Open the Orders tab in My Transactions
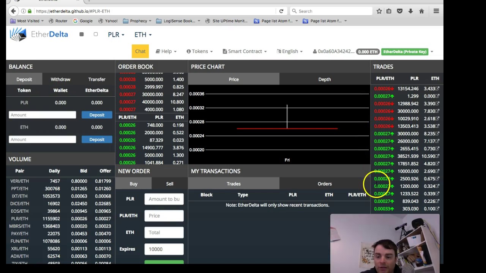 coord(325,184)
